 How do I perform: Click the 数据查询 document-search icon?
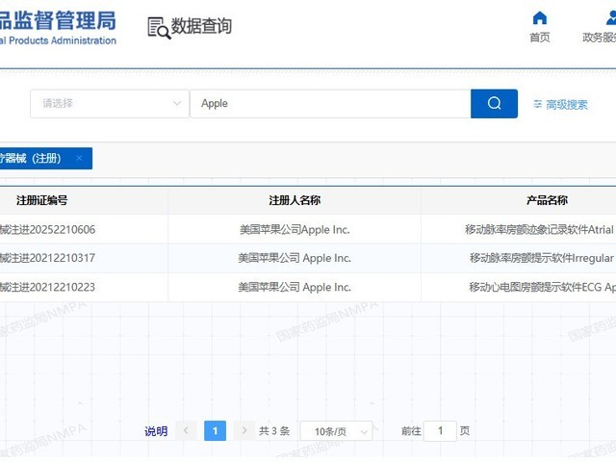coord(159,27)
